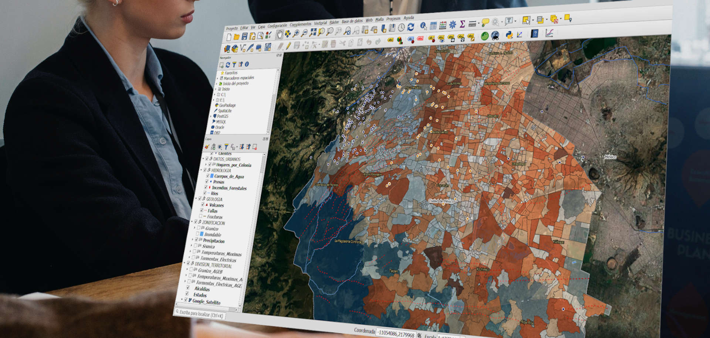Click the Map Tips speech bubble icon
This screenshot has width=710, height=338.
(x=485, y=22)
